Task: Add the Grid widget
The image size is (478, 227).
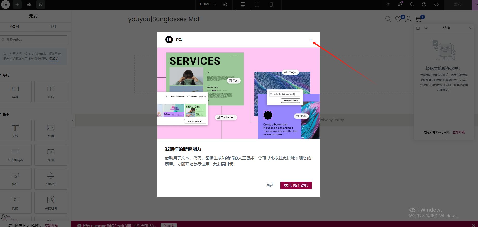Action: pos(51,92)
